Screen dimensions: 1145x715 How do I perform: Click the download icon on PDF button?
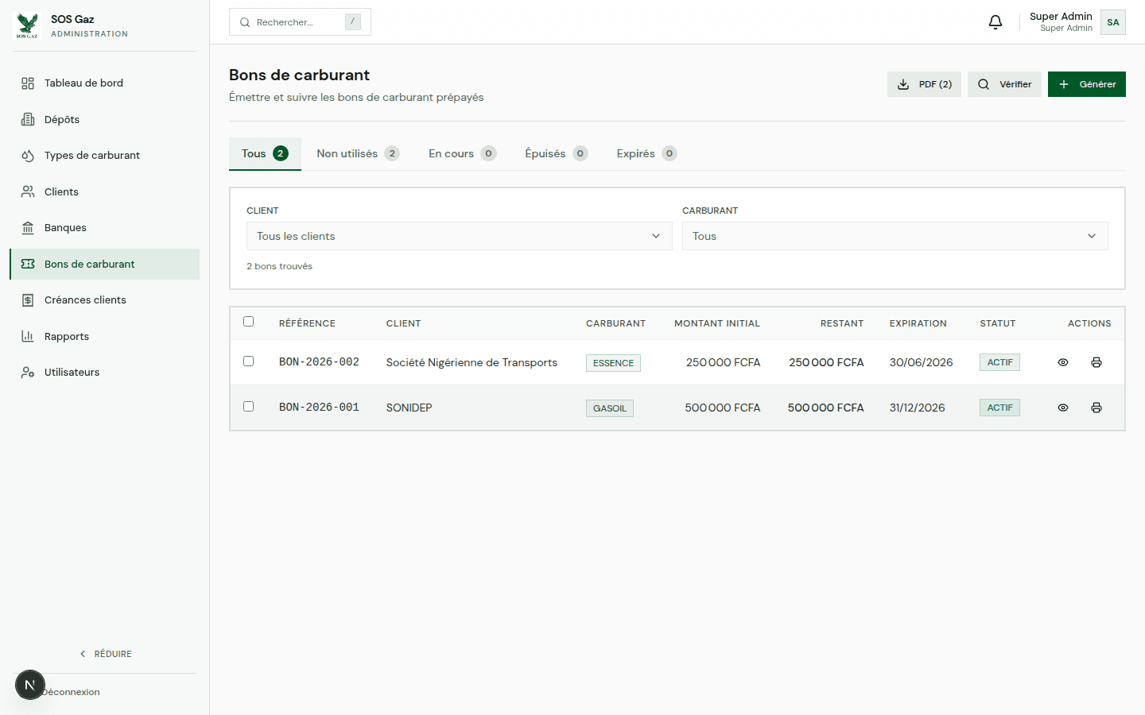pyautogui.click(x=903, y=84)
